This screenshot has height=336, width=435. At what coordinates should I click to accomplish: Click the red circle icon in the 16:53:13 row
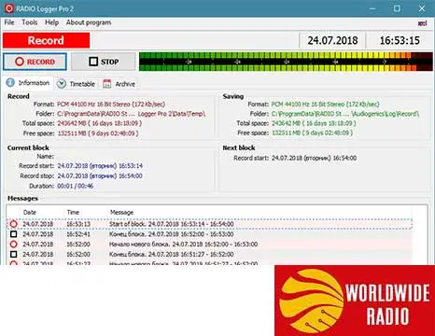click(13, 224)
